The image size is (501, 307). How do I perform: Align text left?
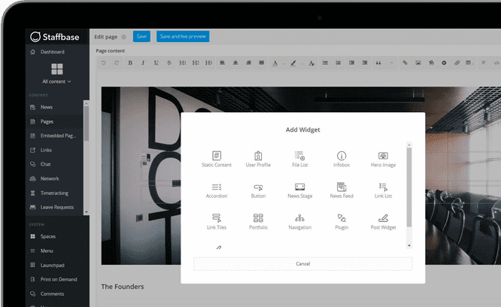pos(223,63)
